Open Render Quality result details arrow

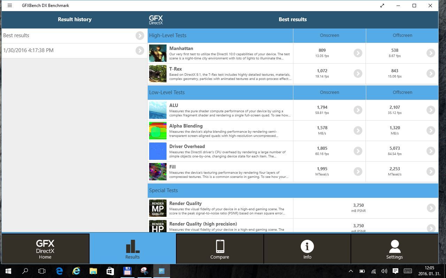(x=431, y=208)
